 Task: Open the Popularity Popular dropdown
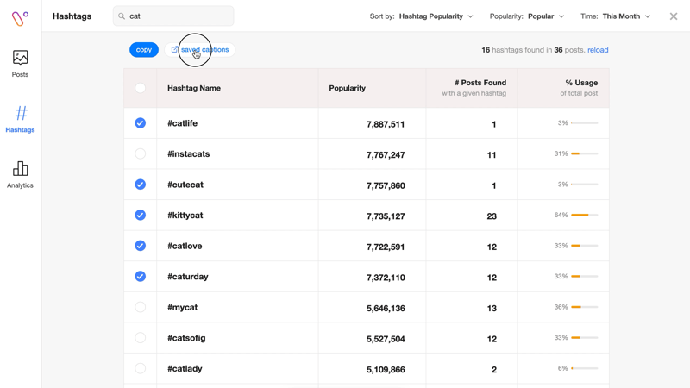point(527,16)
